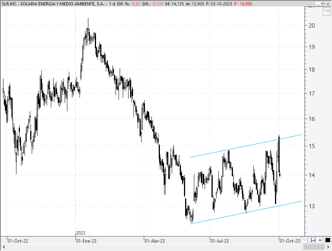Click the M: 14,135 high value

coord(175,4)
